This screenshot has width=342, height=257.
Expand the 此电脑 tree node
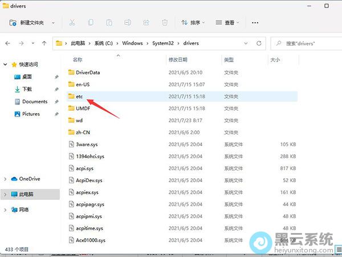[x=6, y=195]
